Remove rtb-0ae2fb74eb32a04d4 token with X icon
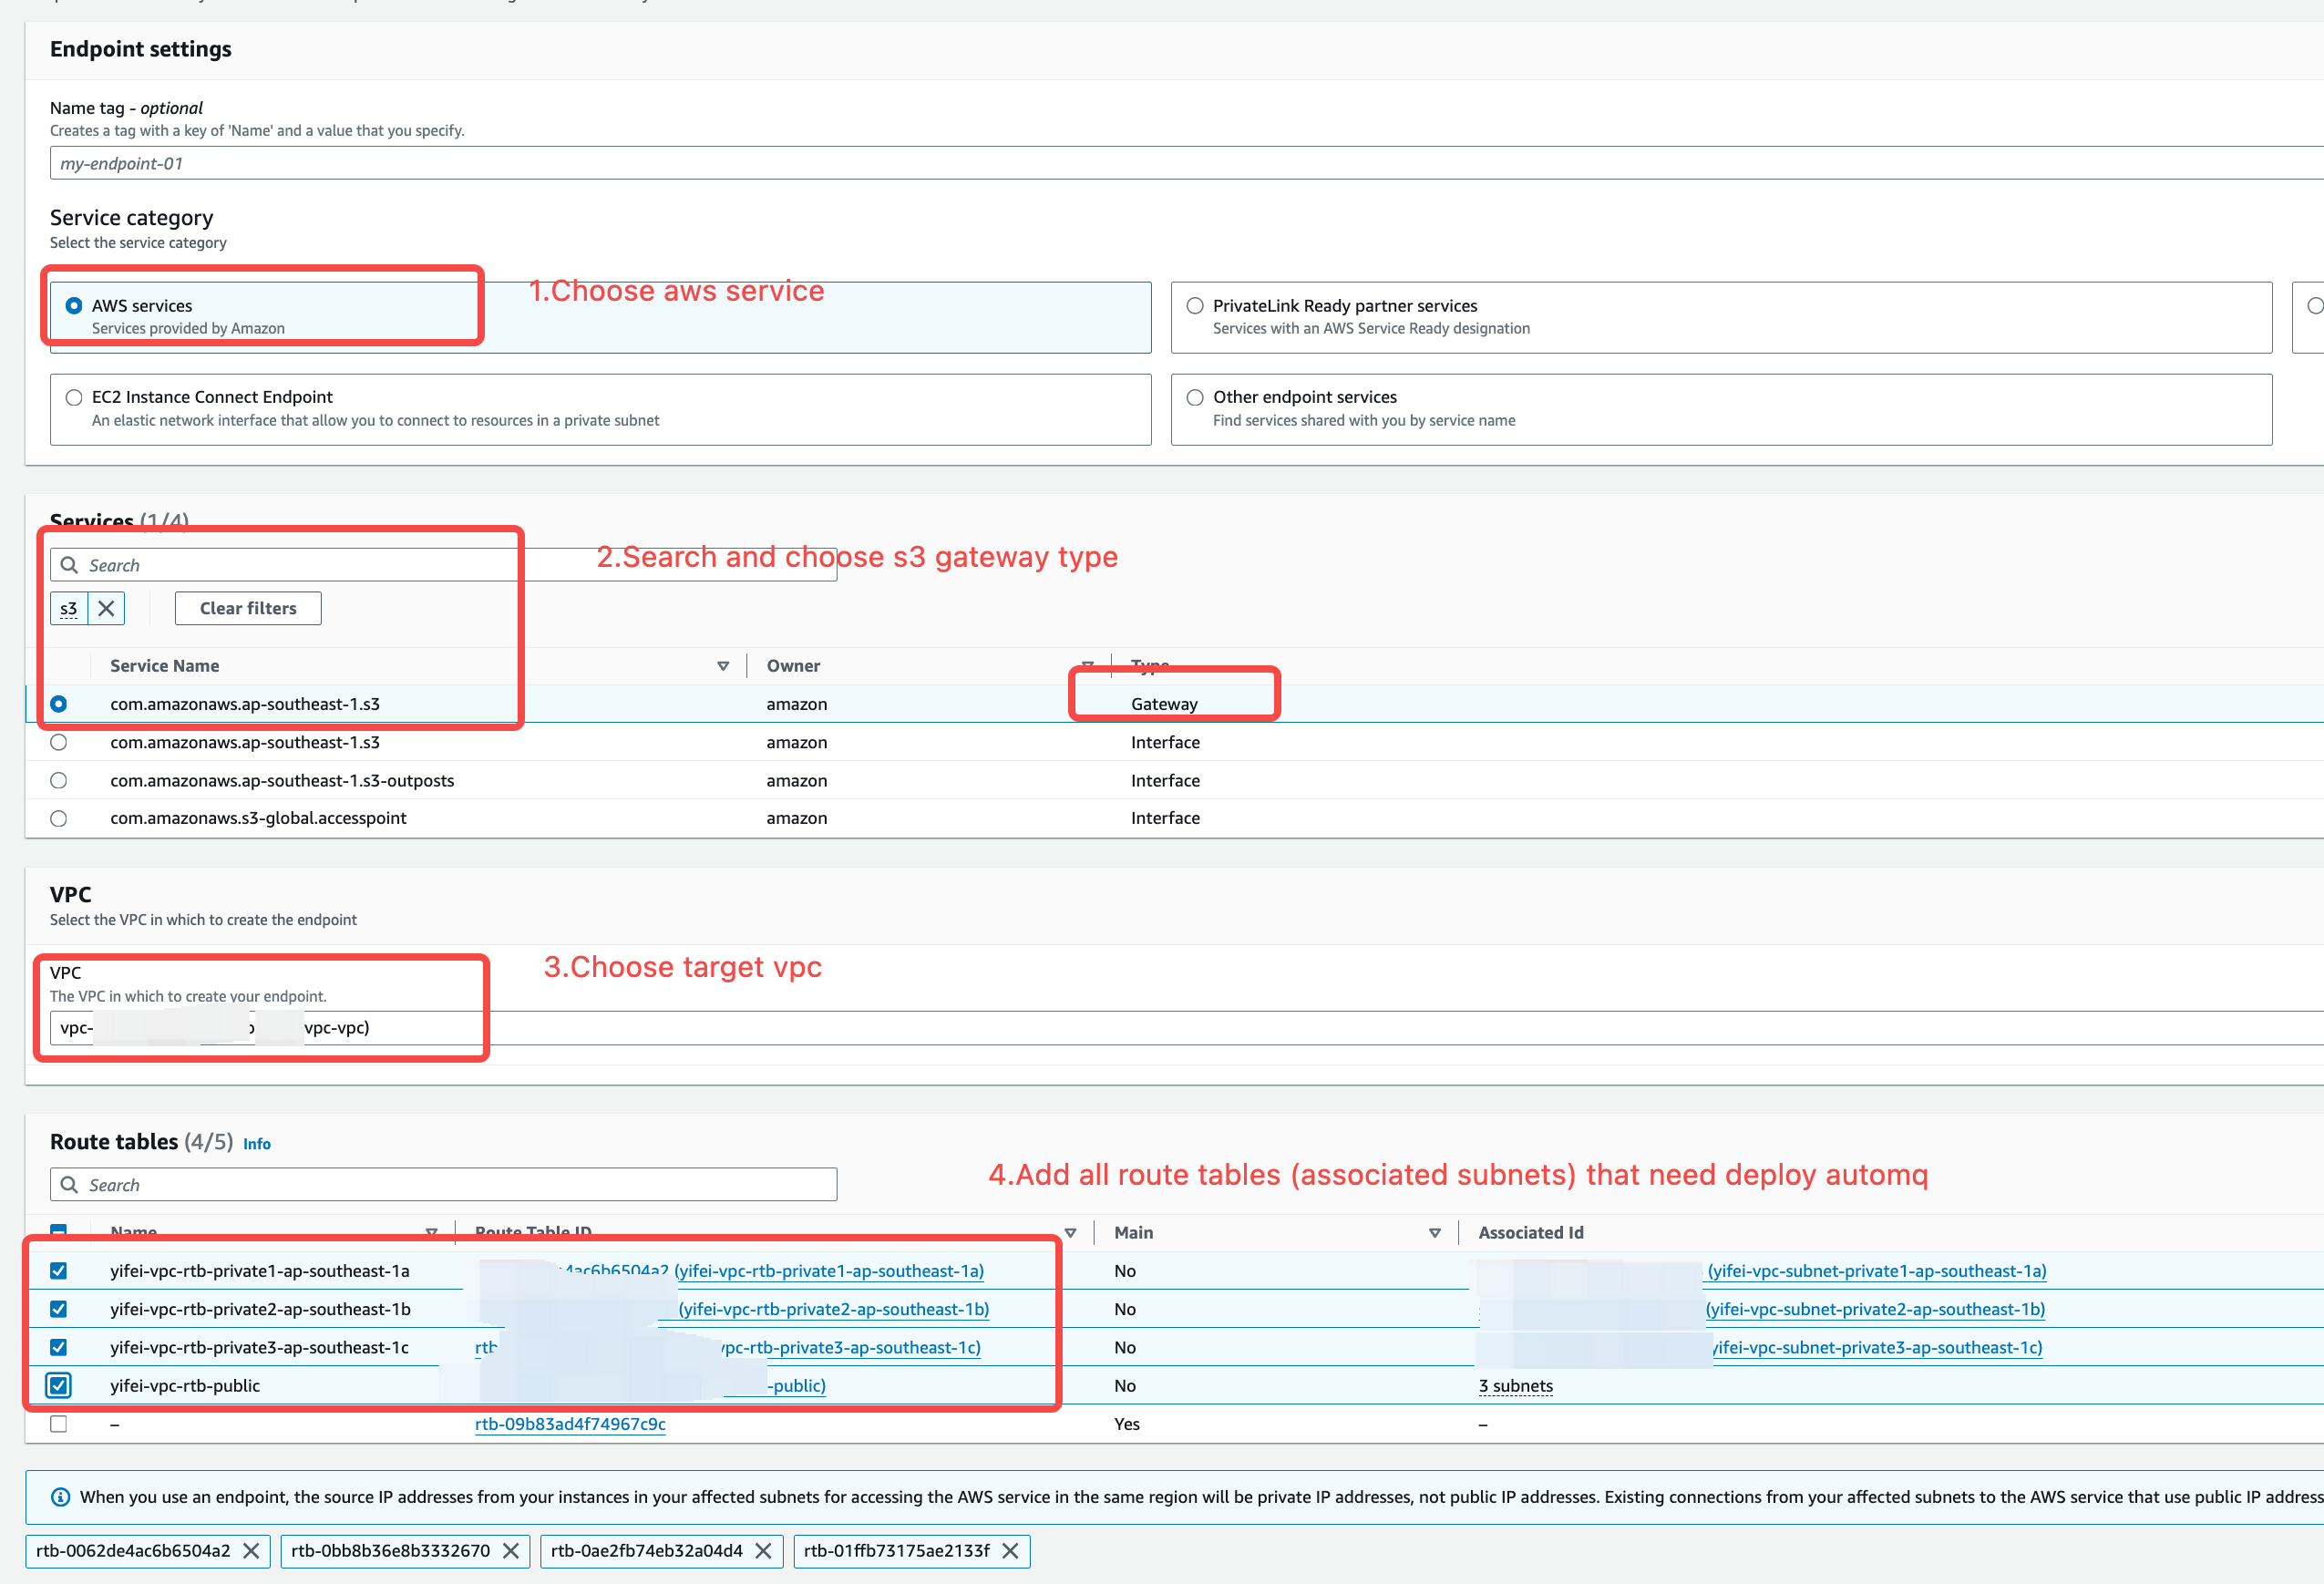 pos(763,1551)
